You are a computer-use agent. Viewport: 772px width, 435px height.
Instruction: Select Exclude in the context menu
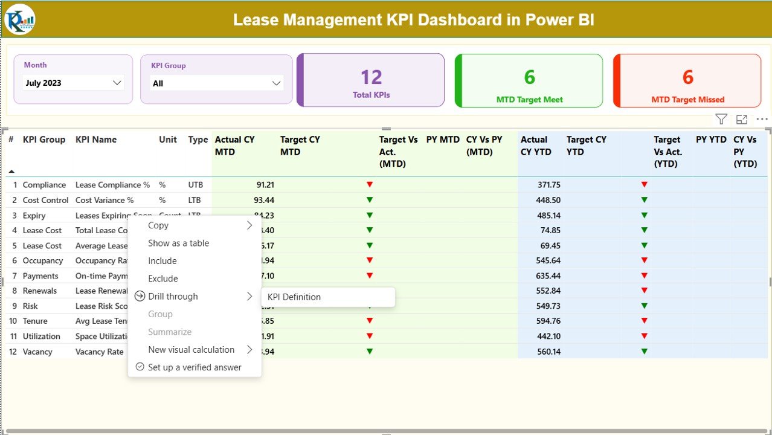162,279
